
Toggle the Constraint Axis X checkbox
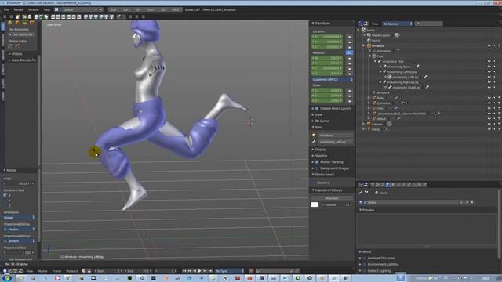[5, 195]
